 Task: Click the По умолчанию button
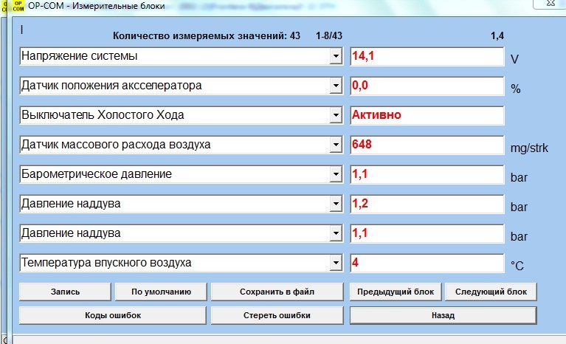[x=161, y=292]
